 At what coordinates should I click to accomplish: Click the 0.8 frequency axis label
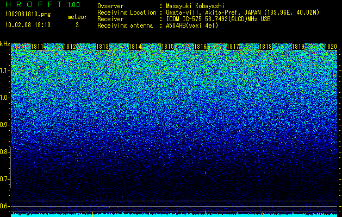point(4,152)
